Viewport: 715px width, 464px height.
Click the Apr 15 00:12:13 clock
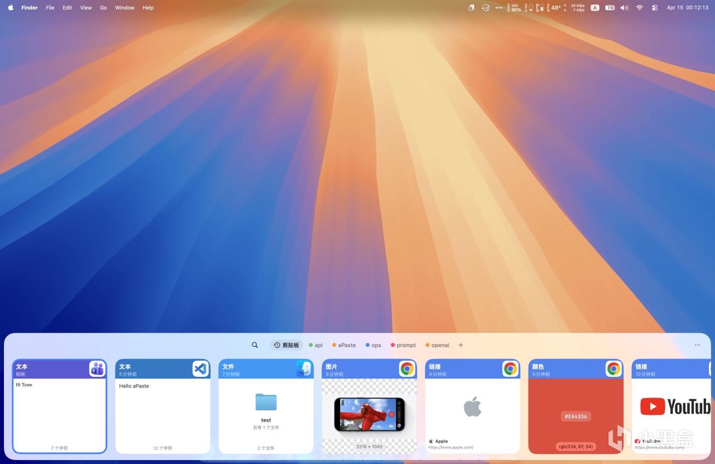point(688,8)
